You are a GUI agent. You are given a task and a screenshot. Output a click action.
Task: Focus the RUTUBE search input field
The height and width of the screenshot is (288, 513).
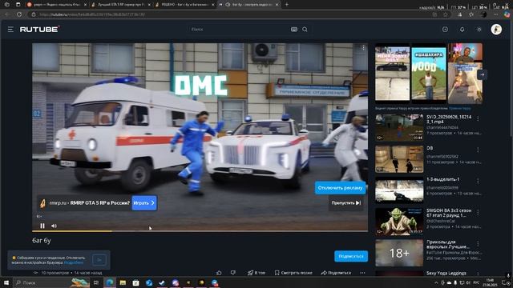pos(238,30)
